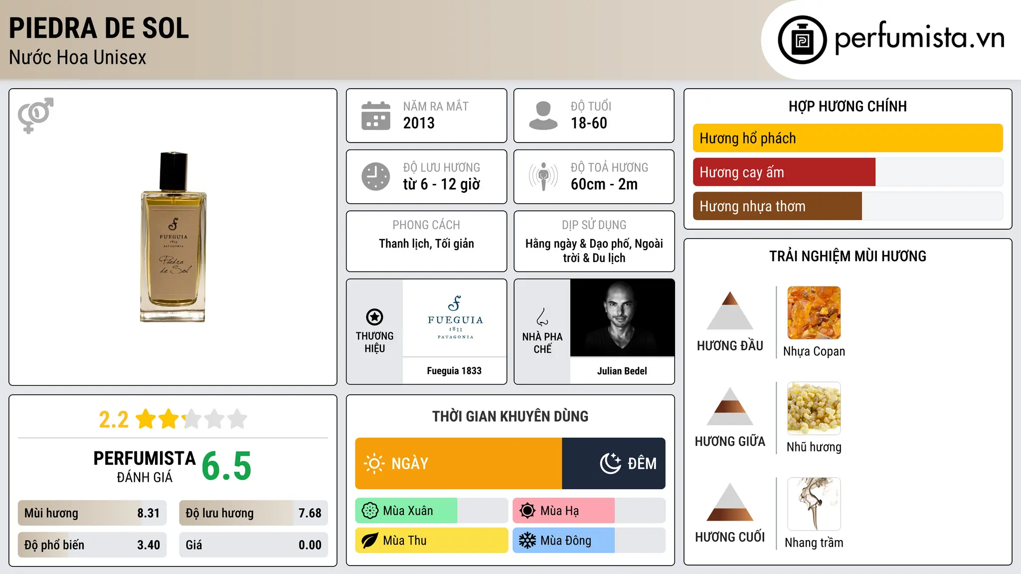Click the Mùi hương score row 8.31
The height and width of the screenshot is (574, 1021).
pyautogui.click(x=92, y=513)
